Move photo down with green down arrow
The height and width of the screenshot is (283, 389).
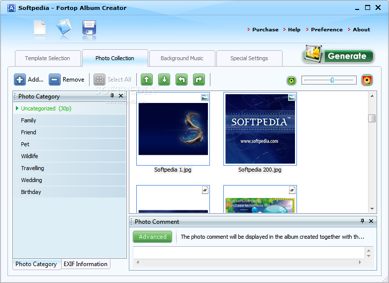click(164, 80)
